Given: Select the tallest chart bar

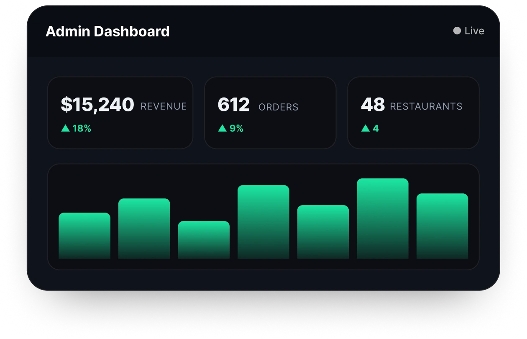Looking at the screenshot, I should 383,218.
